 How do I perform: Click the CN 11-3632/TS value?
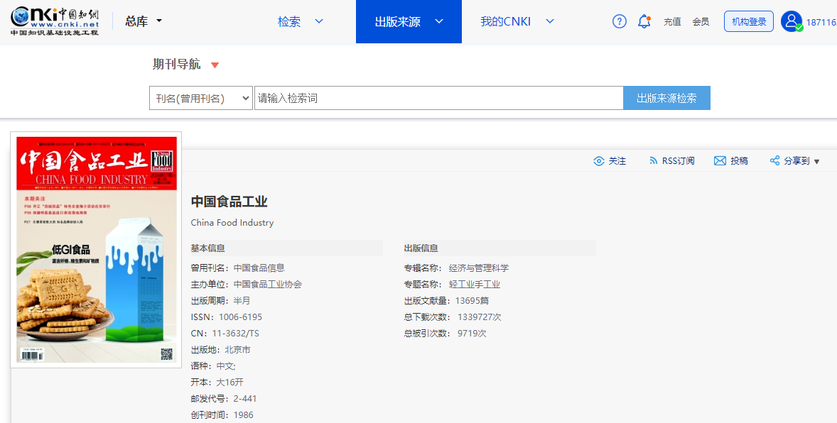tap(235, 334)
